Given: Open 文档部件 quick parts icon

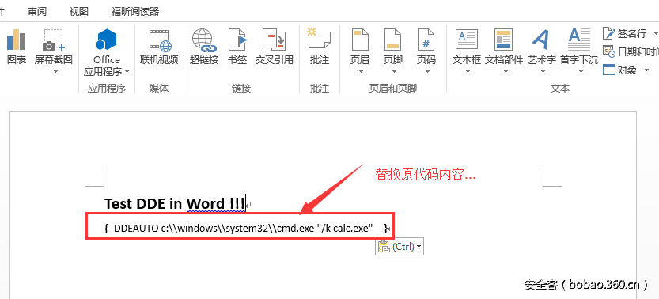Looking at the screenshot, I should 503,40.
